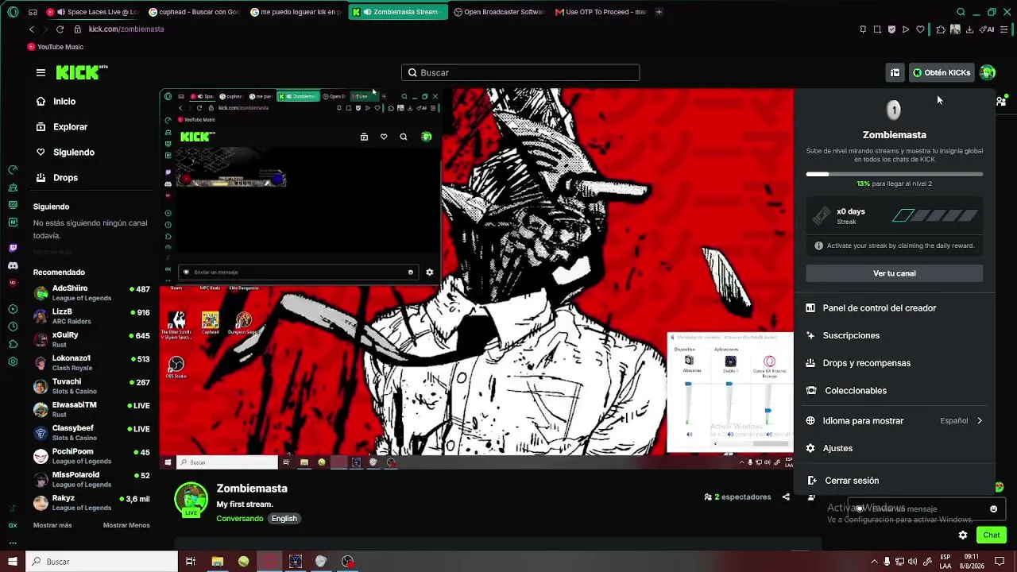Click the Opera GX browser search icon
This screenshot has height=572, width=1017.
[961, 12]
